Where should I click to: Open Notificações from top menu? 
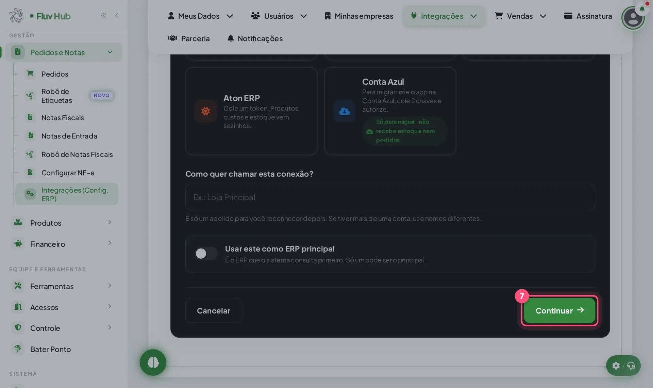[x=255, y=38]
